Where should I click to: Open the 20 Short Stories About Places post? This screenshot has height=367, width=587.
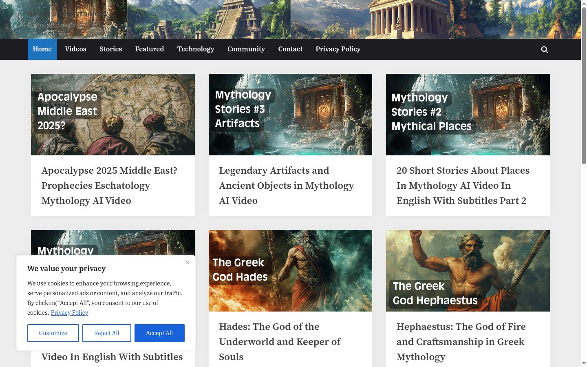(463, 186)
